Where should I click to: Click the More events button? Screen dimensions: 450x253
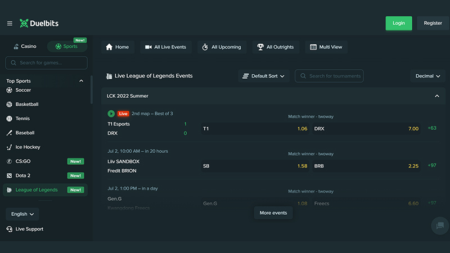click(273, 213)
